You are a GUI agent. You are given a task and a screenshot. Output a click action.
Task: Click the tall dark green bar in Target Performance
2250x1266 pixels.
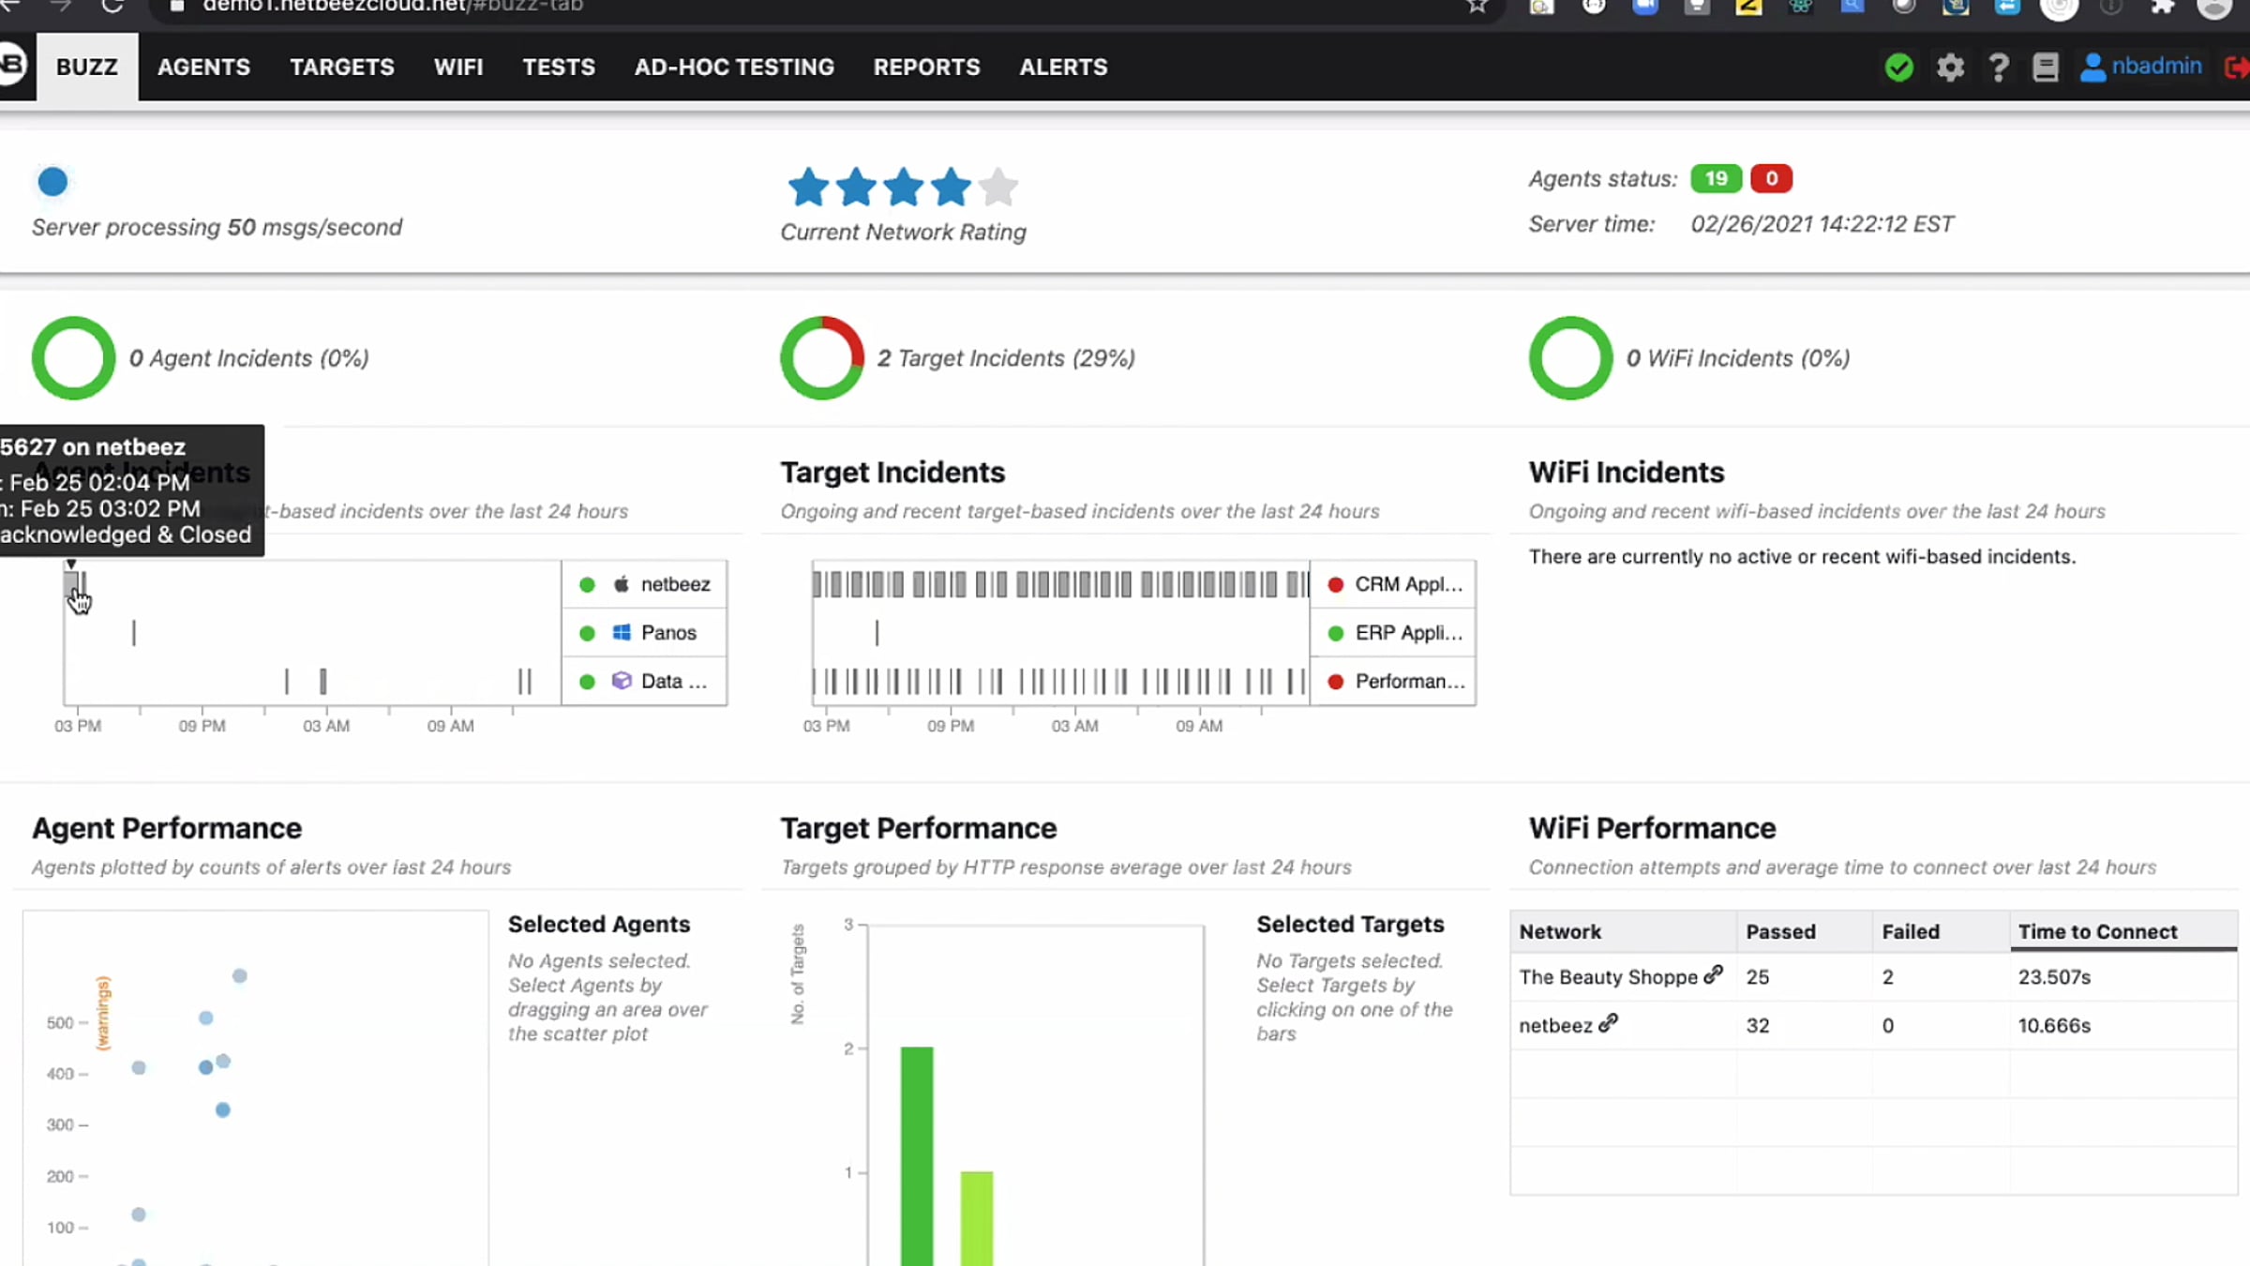(916, 1153)
